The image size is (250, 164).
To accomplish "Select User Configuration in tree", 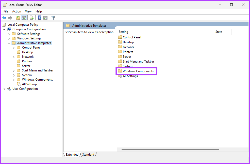I will [x=25, y=89].
